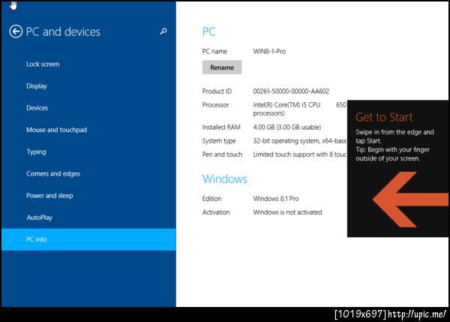Click the 4.00 GB (3.00 GB usable) value
The image size is (450, 322).
click(x=287, y=128)
